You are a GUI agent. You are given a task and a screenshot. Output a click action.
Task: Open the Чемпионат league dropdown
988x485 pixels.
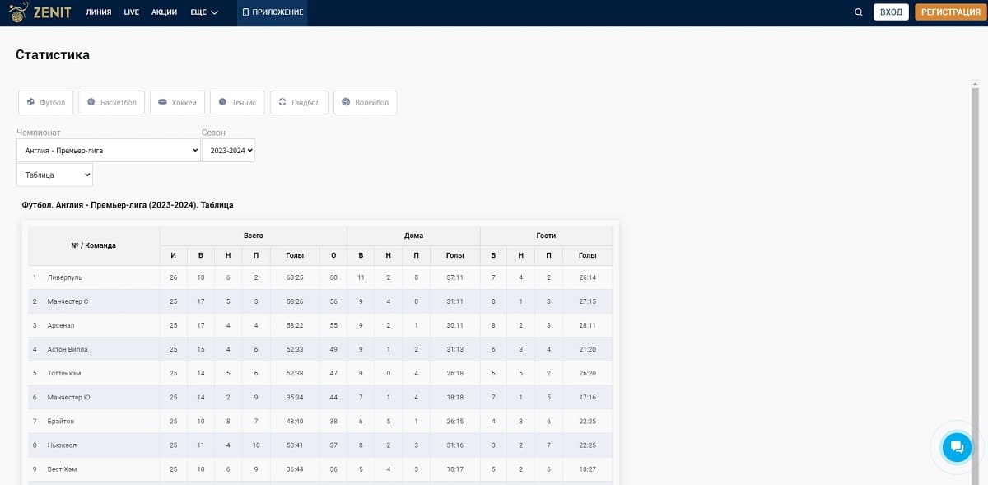pos(109,150)
